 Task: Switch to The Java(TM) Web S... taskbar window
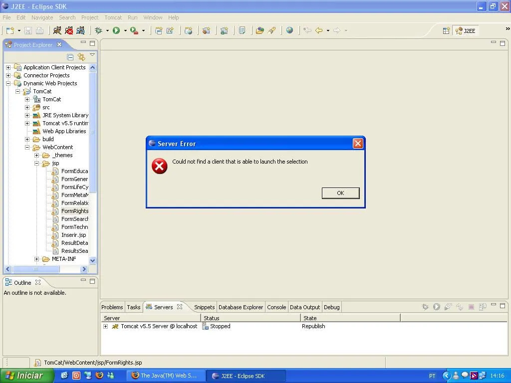coord(166,376)
